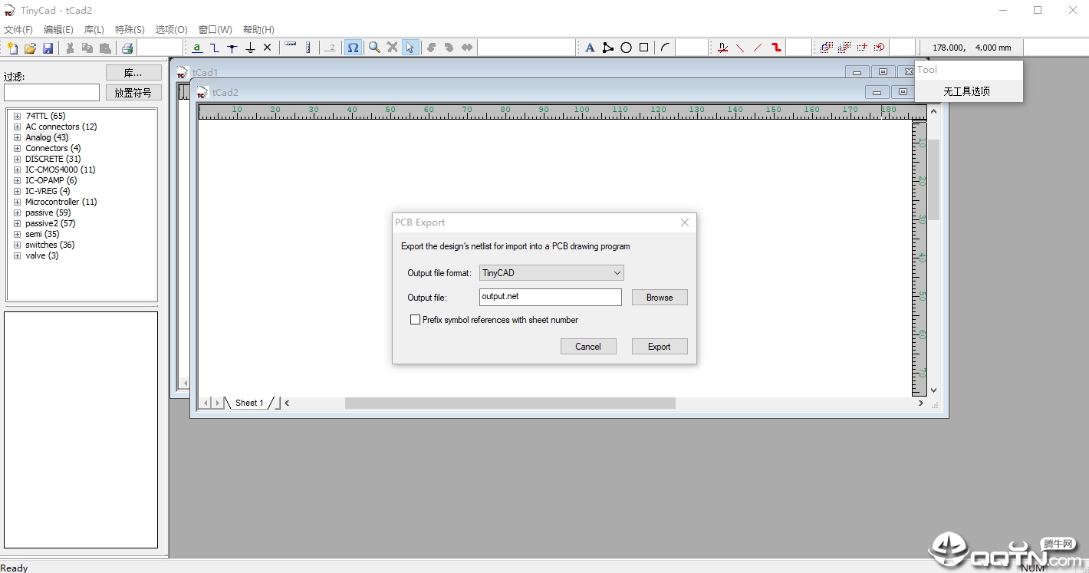Activate the Omega symbol tool
This screenshot has height=573, width=1089.
(353, 48)
